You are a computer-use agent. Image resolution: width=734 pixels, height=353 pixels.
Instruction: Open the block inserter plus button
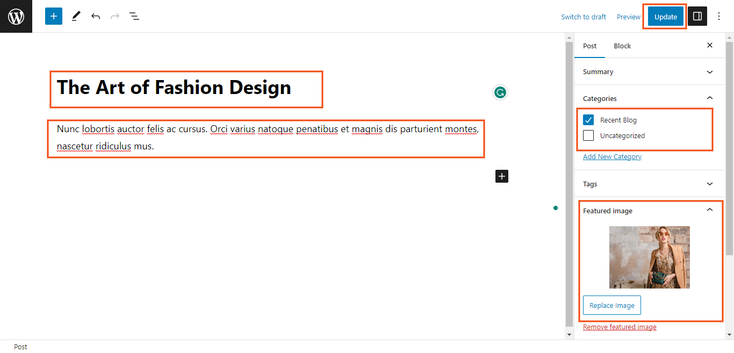coord(54,16)
